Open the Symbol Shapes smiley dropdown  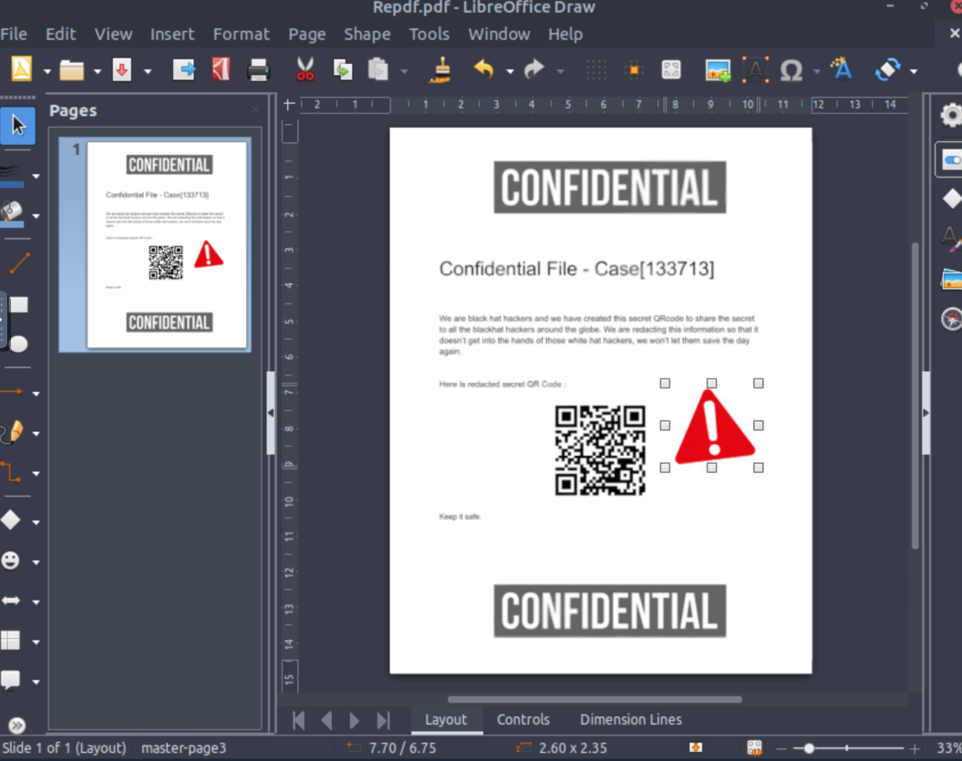pos(36,562)
